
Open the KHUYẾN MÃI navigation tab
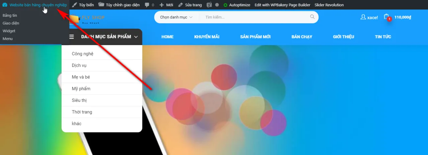click(x=207, y=37)
